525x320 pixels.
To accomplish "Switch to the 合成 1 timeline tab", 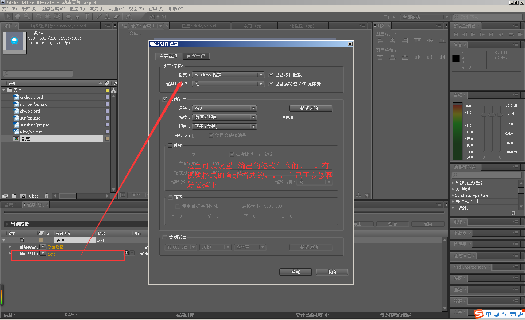I will point(11,205).
